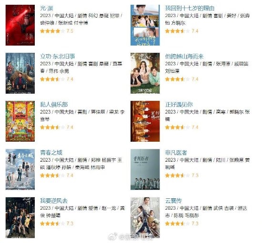Click the 青春之城 poster thumbnail
Screen dimensions: 262x243
pyautogui.click(x=20, y=169)
